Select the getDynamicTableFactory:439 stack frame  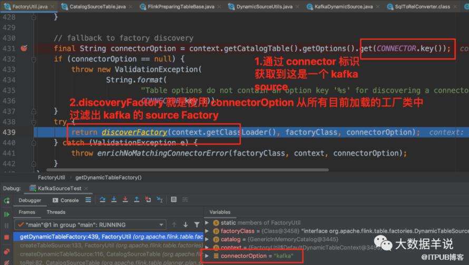coord(108,237)
